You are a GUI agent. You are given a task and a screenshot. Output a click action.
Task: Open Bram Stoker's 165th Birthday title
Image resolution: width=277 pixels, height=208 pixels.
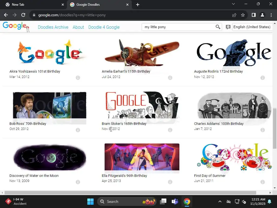pyautogui.click(x=124, y=123)
